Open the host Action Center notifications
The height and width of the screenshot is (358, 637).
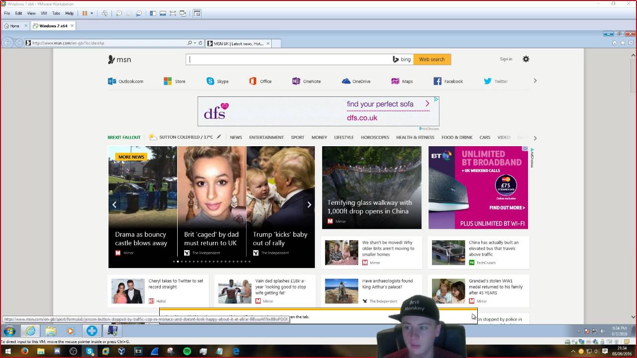click(605, 352)
